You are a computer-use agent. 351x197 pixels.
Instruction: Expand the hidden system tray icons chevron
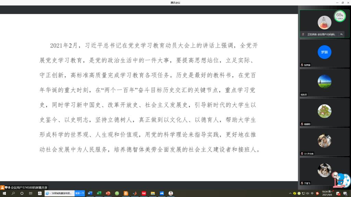290,193
